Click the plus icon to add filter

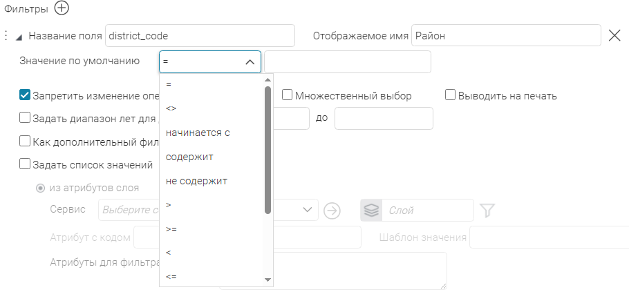(62, 9)
